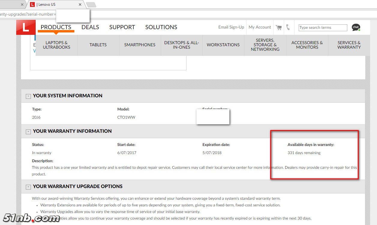Open the Products menu

pos(56,27)
